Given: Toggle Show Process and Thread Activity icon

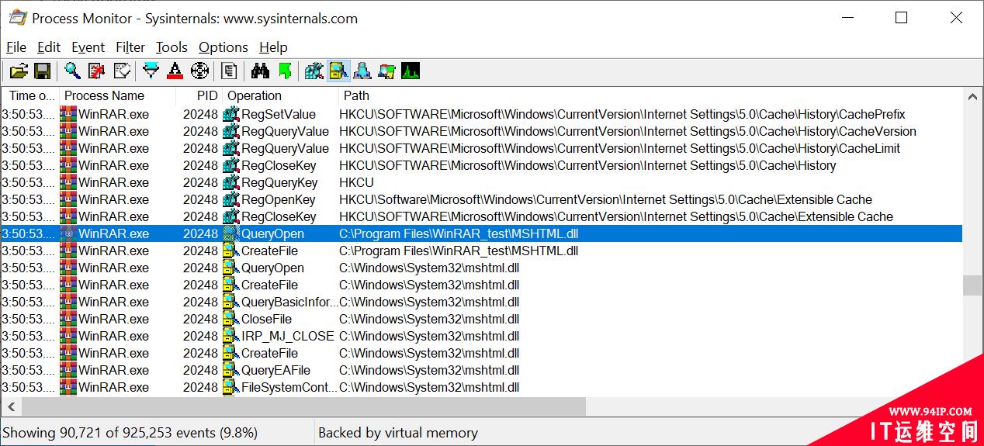Looking at the screenshot, I should pos(386,71).
